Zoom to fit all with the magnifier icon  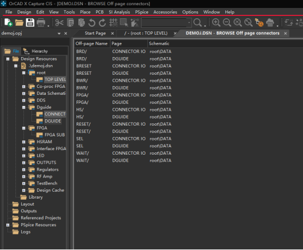coord(249,23)
